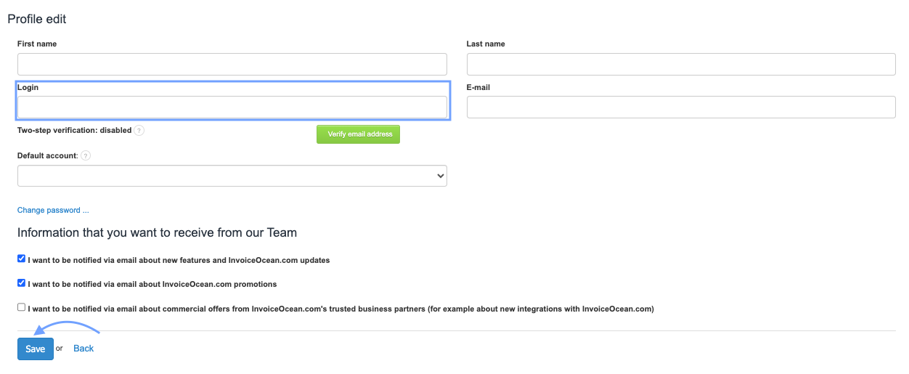Click the blue Save button
Image resolution: width=909 pixels, height=374 pixels.
click(x=35, y=349)
